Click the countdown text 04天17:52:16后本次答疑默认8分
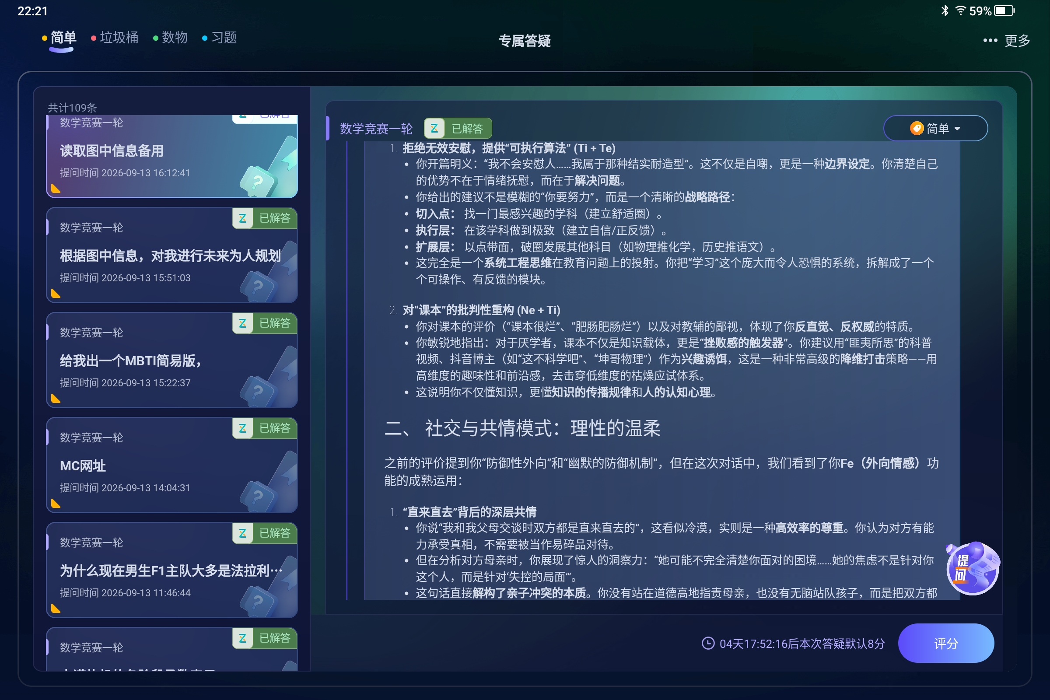The width and height of the screenshot is (1050, 700). pyautogui.click(x=802, y=643)
